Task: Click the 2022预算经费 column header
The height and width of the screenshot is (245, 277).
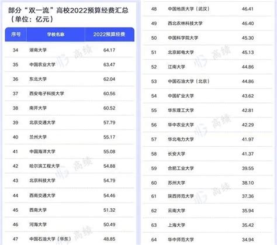Action: pos(109,34)
